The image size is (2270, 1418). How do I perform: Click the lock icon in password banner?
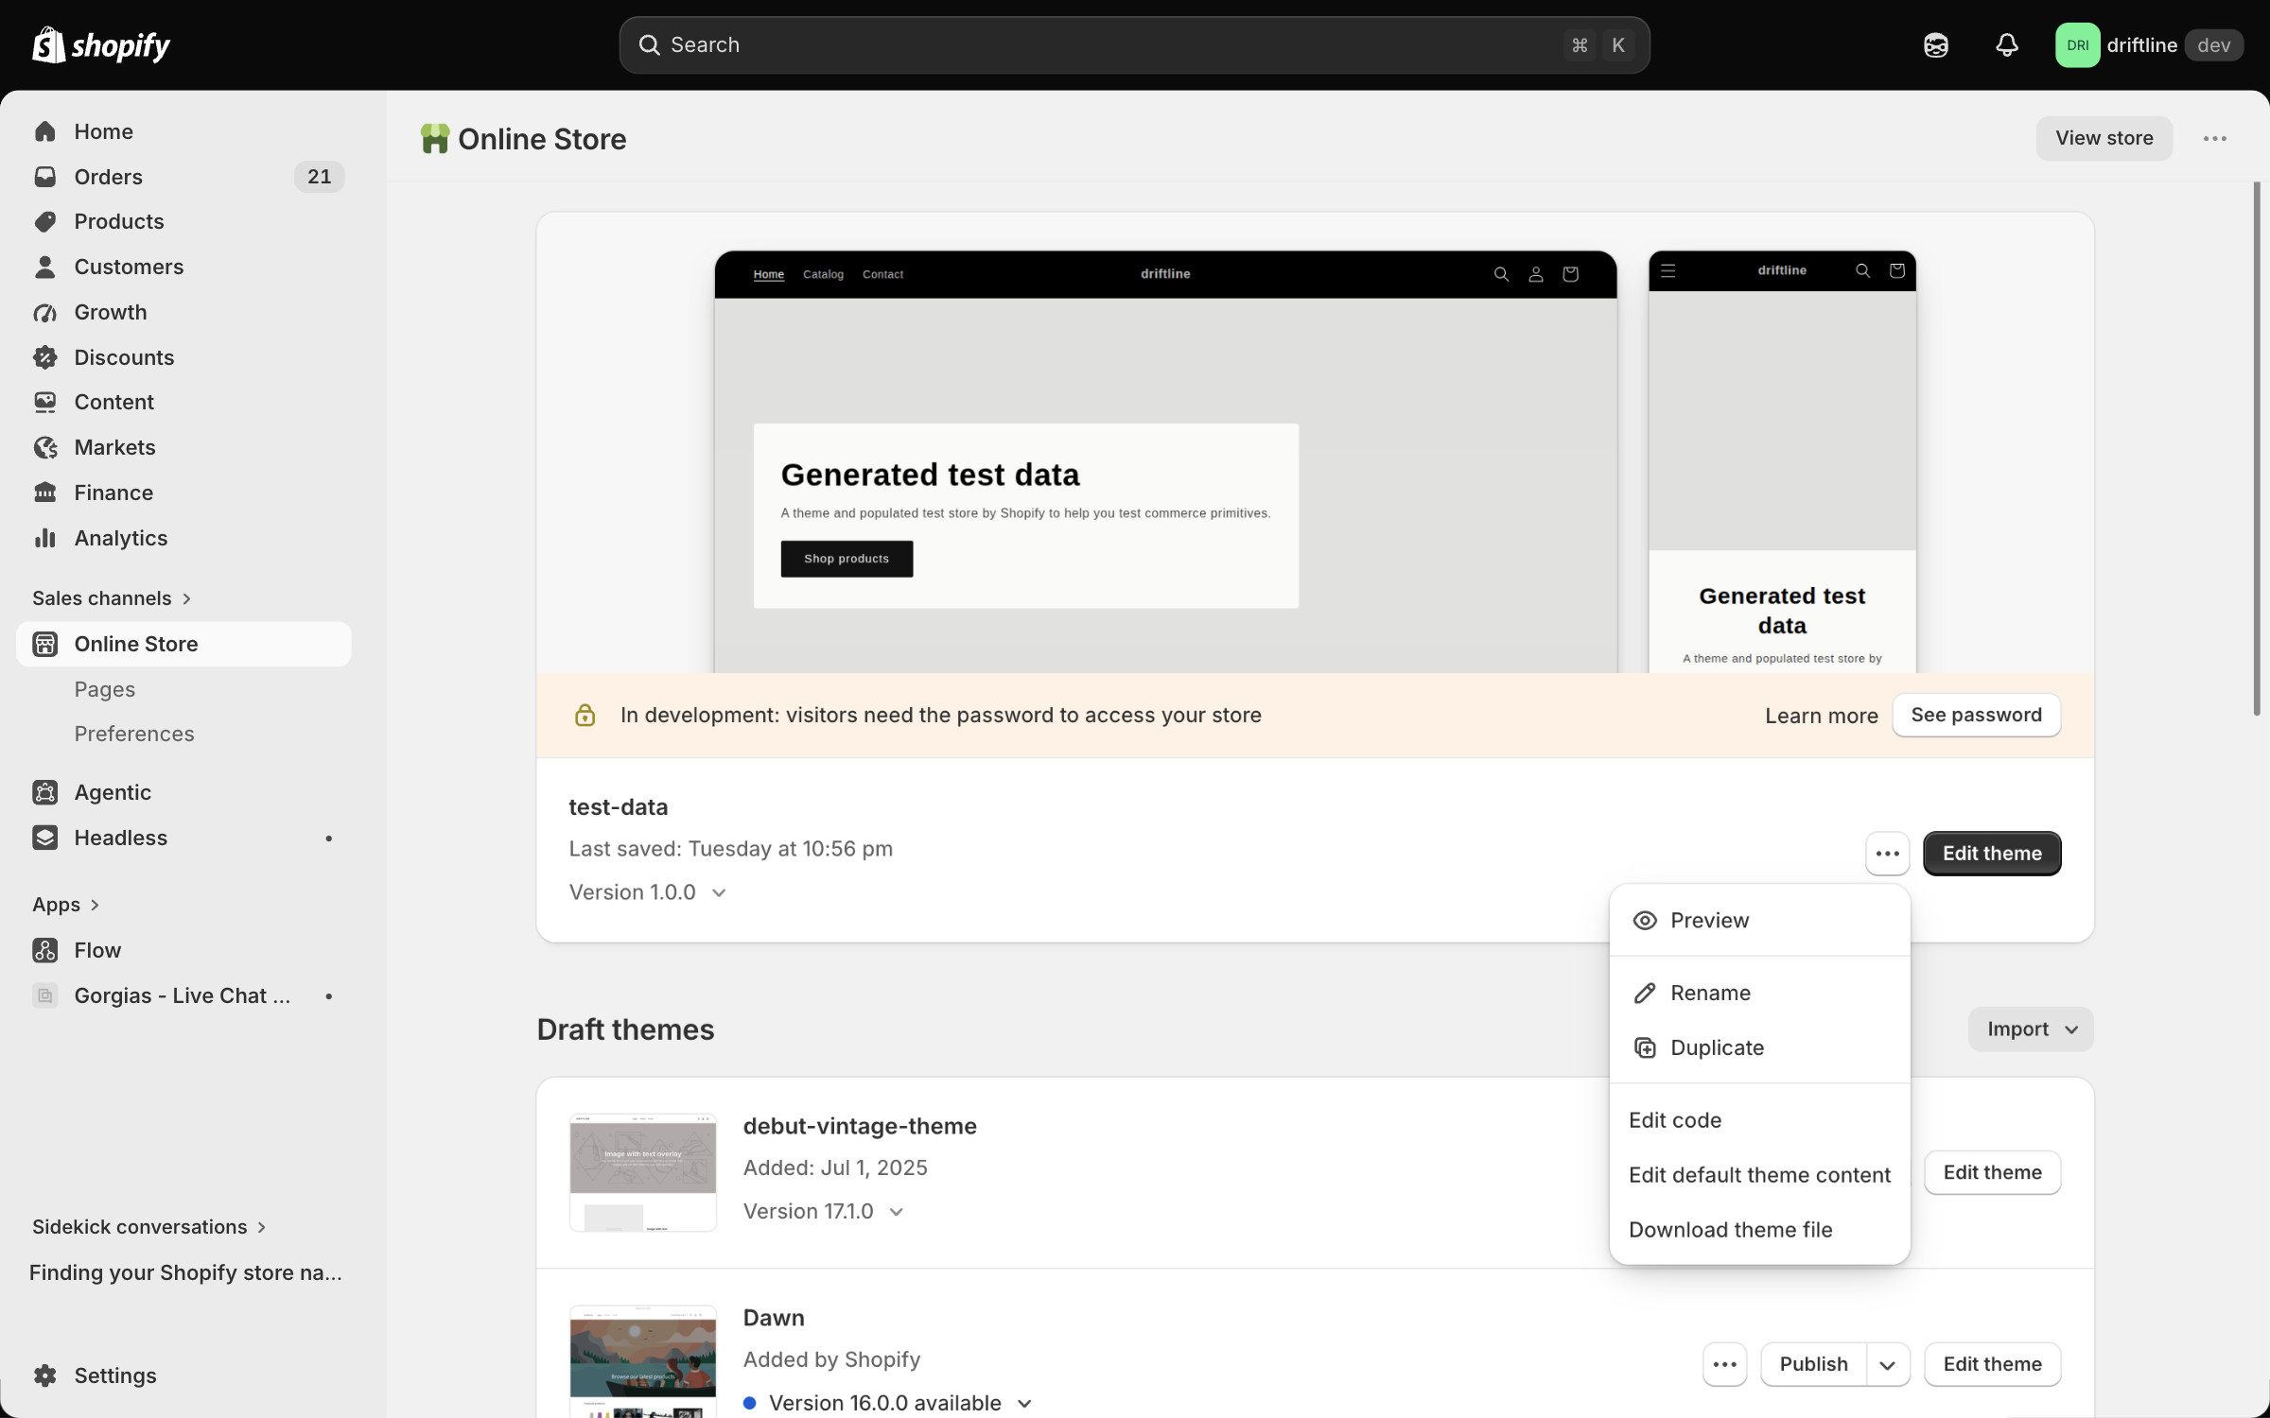[x=585, y=715]
